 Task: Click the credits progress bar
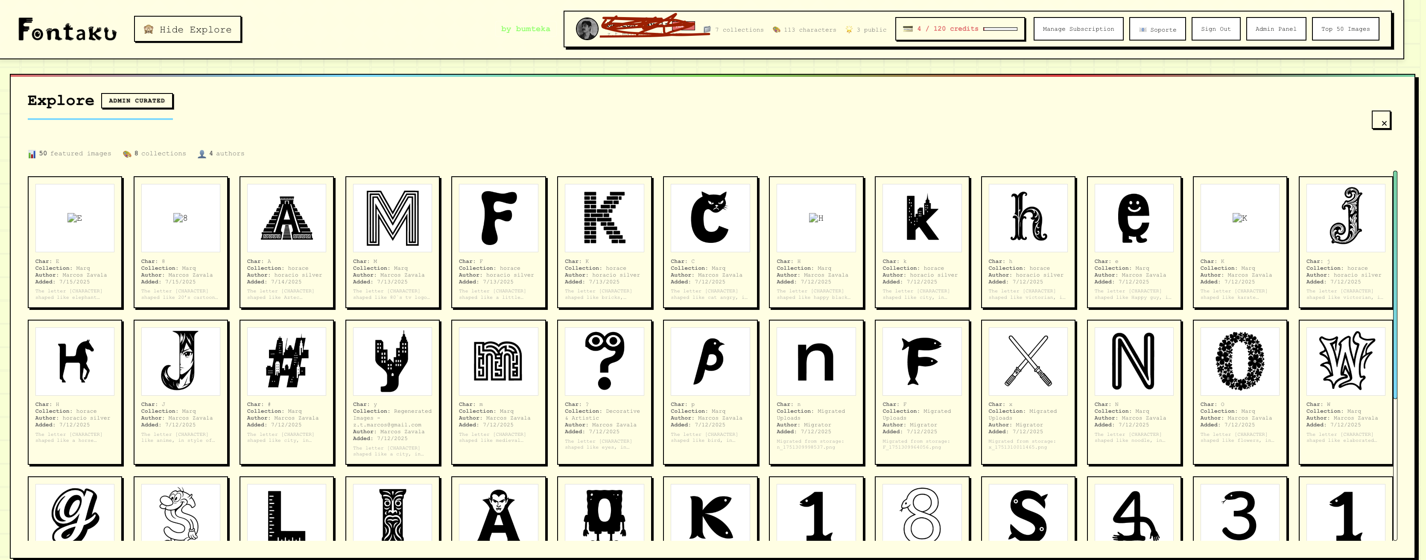1000,29
